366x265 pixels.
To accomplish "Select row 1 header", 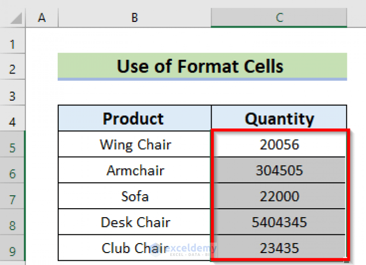I will (x=12, y=41).
